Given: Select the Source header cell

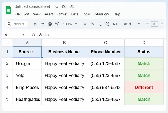Looking at the screenshot, I should point(27,52).
